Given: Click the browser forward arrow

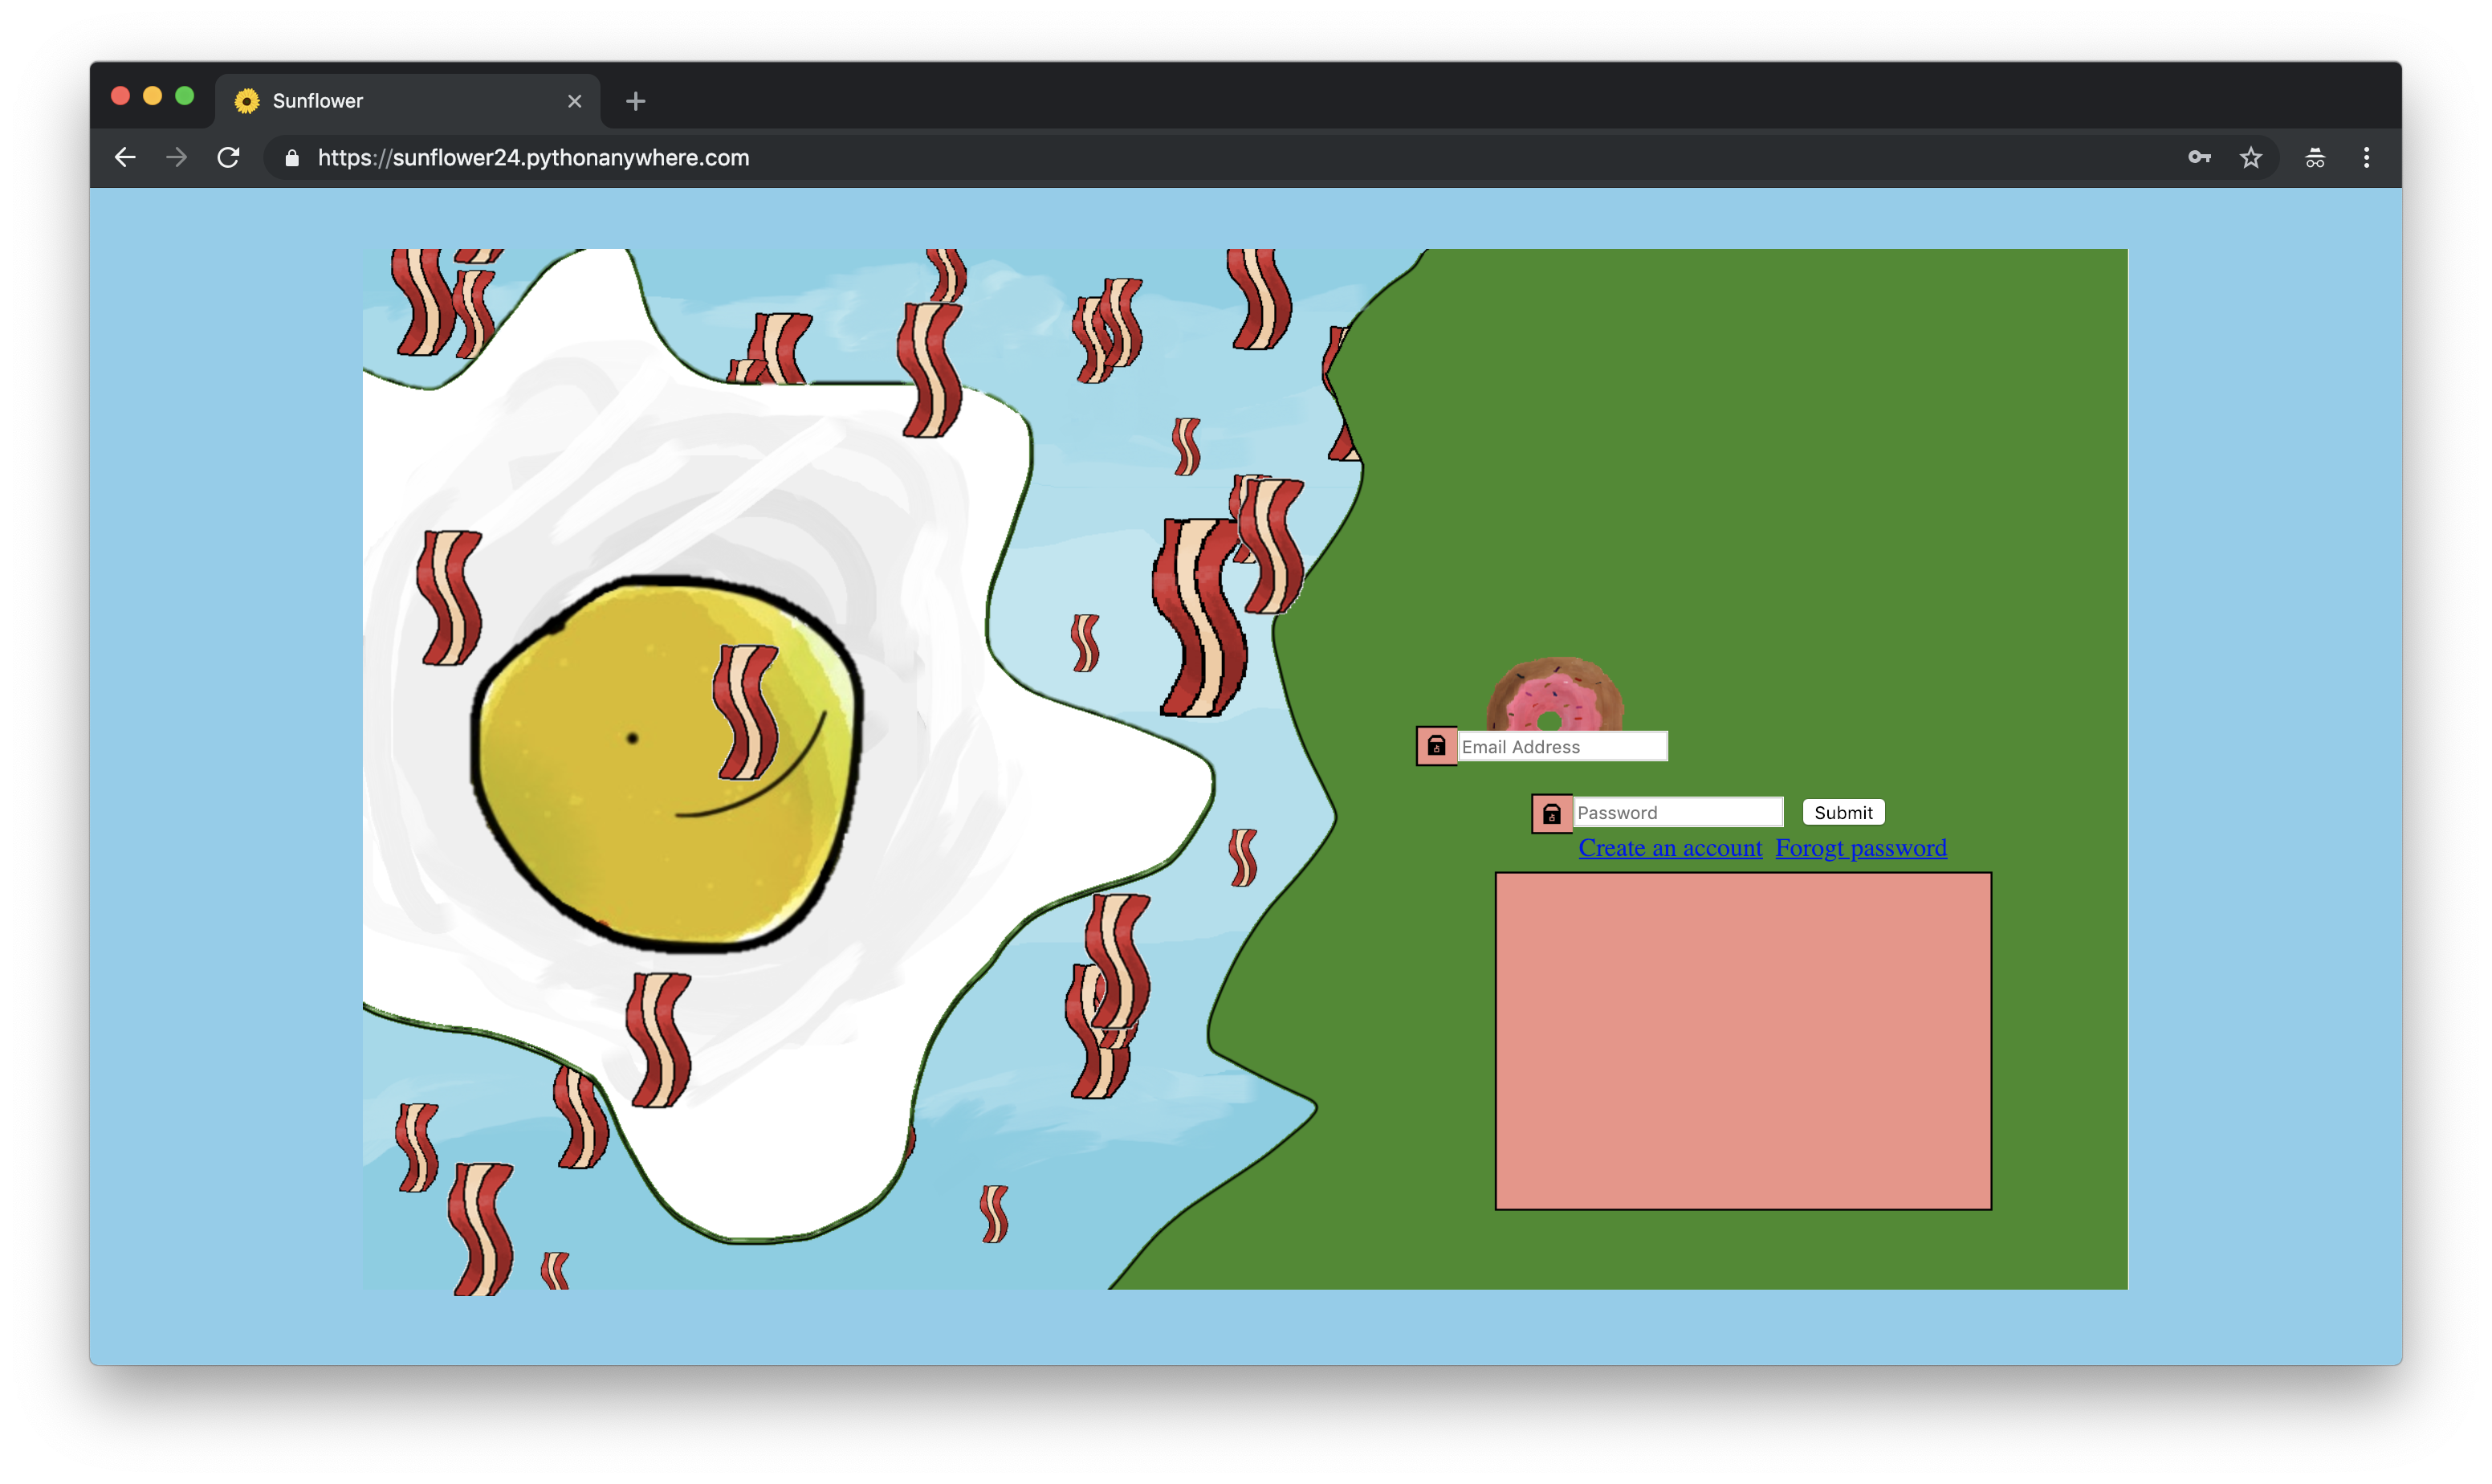Looking at the screenshot, I should [177, 157].
